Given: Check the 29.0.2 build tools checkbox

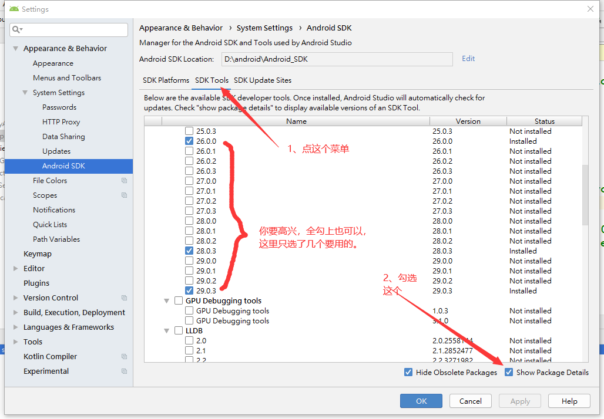Looking at the screenshot, I should [189, 281].
